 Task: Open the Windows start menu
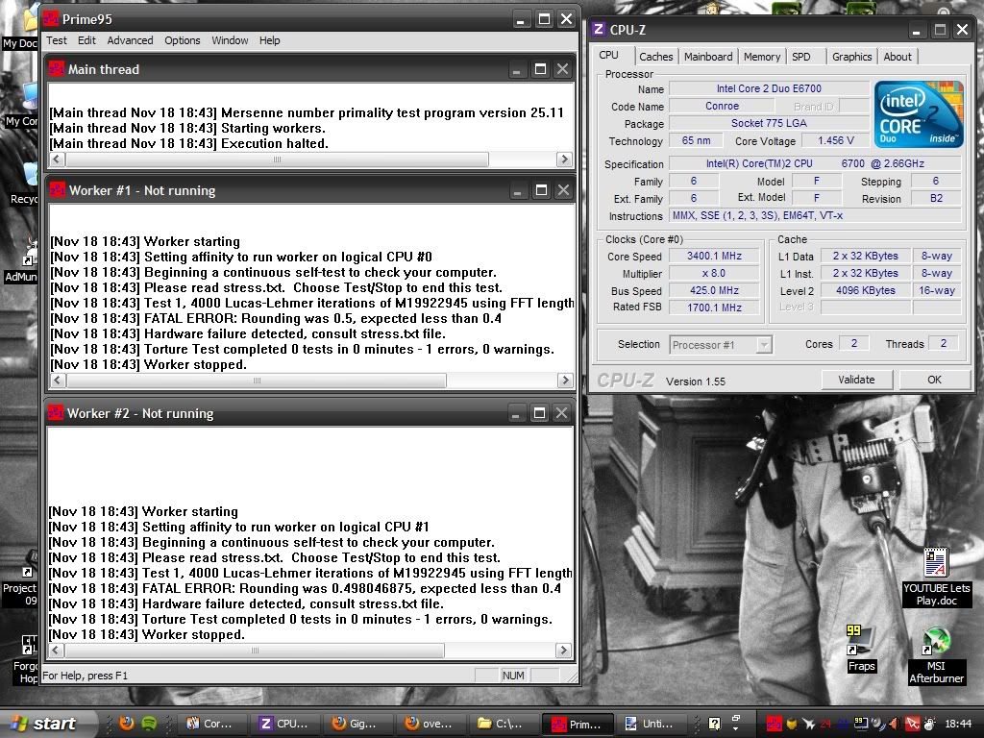[48, 724]
